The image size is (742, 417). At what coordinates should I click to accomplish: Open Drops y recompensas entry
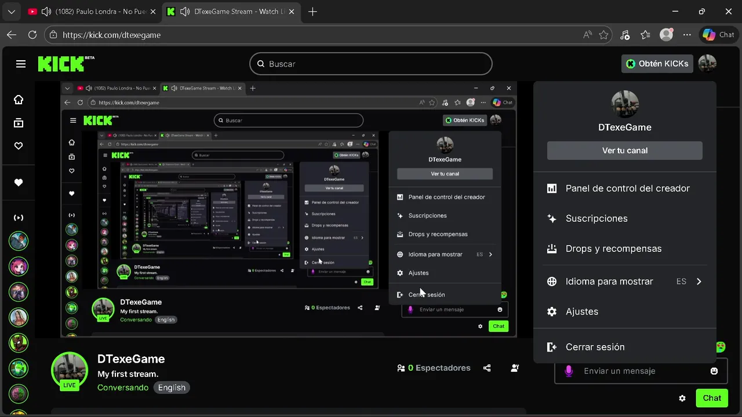pos(625,248)
